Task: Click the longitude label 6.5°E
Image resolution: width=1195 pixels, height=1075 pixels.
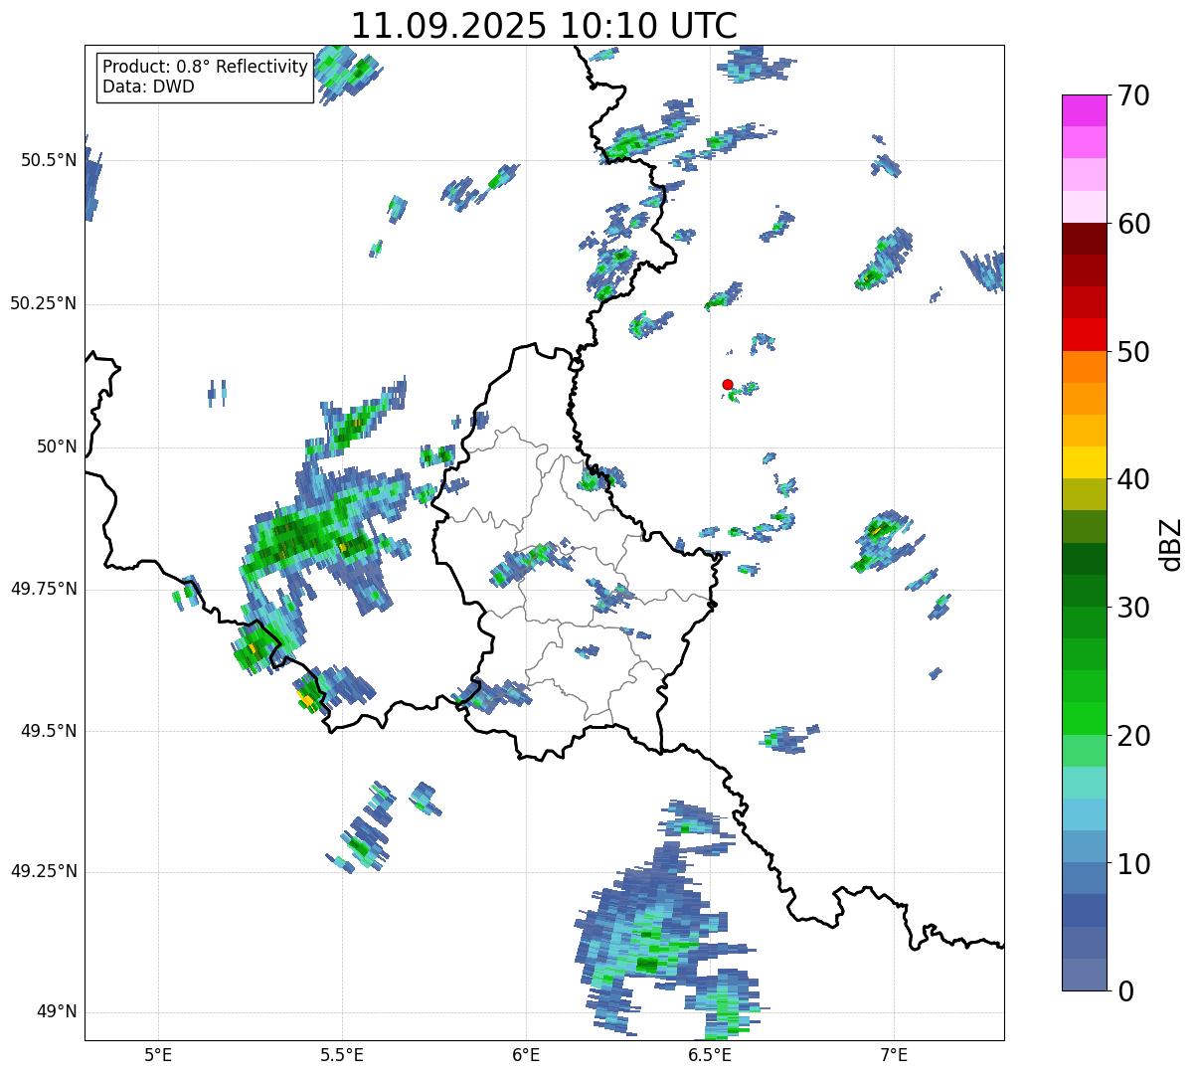Action: 710,1054
